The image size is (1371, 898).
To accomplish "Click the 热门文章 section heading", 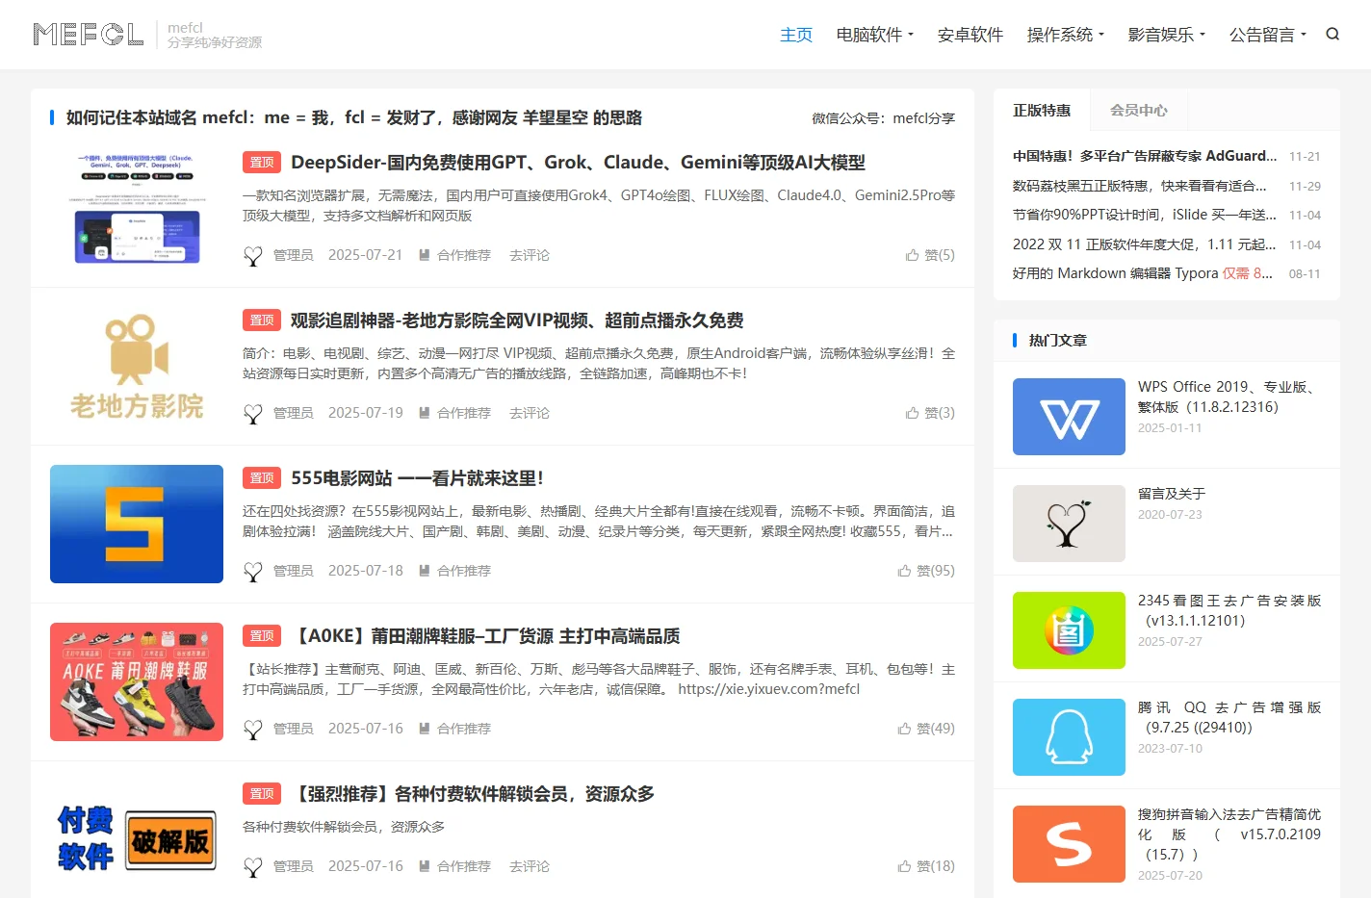I will tap(1057, 341).
